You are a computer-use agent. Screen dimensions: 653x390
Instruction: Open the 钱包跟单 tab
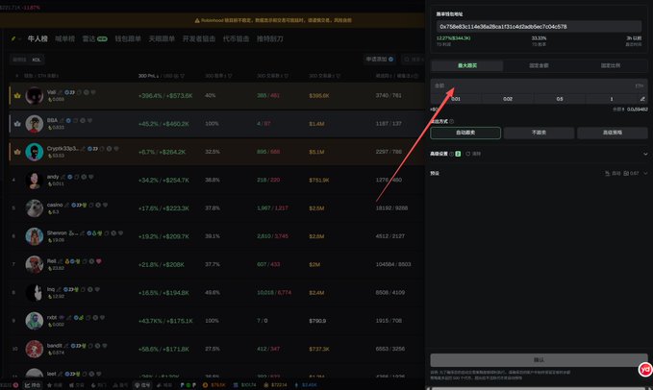click(x=128, y=38)
